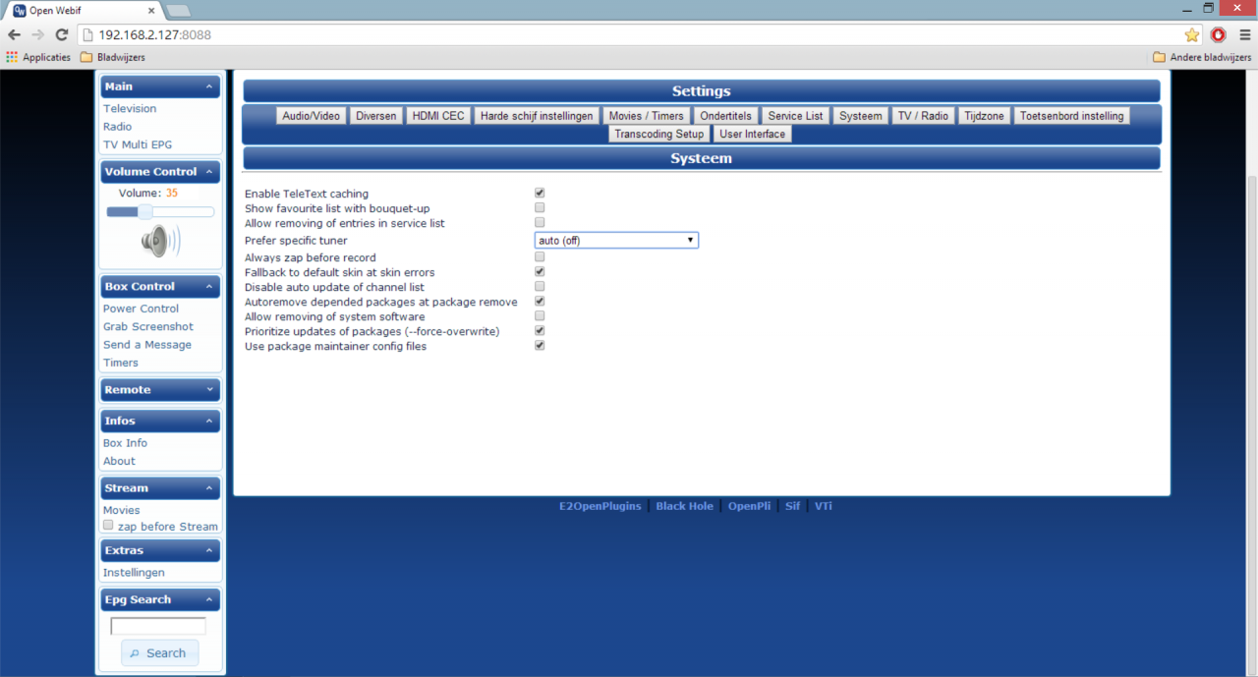Open the Instellingen link under Extras
The image size is (1258, 677).
(x=134, y=573)
